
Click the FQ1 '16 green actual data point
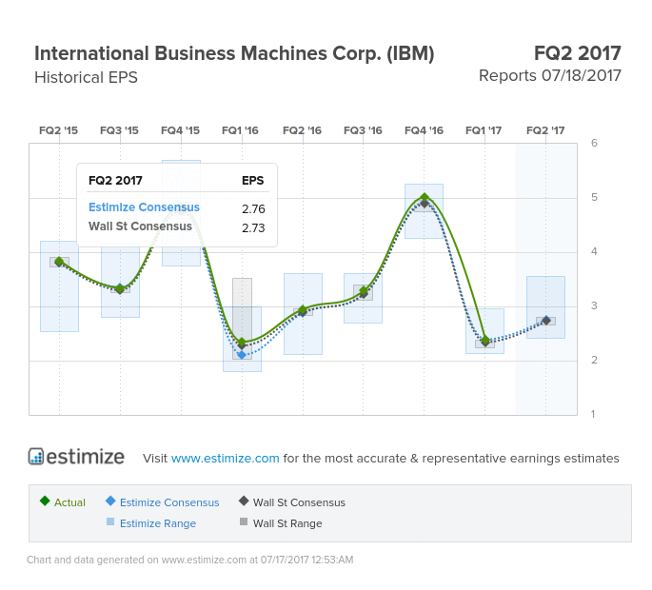242,343
